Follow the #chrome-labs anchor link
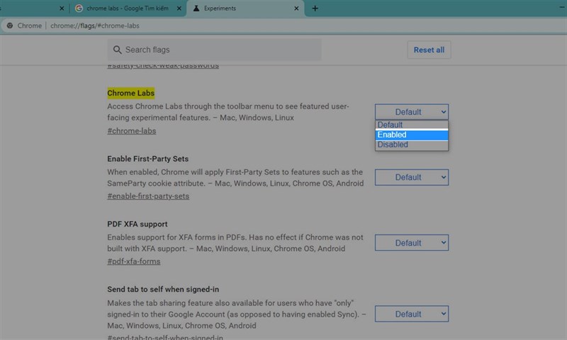 point(132,131)
